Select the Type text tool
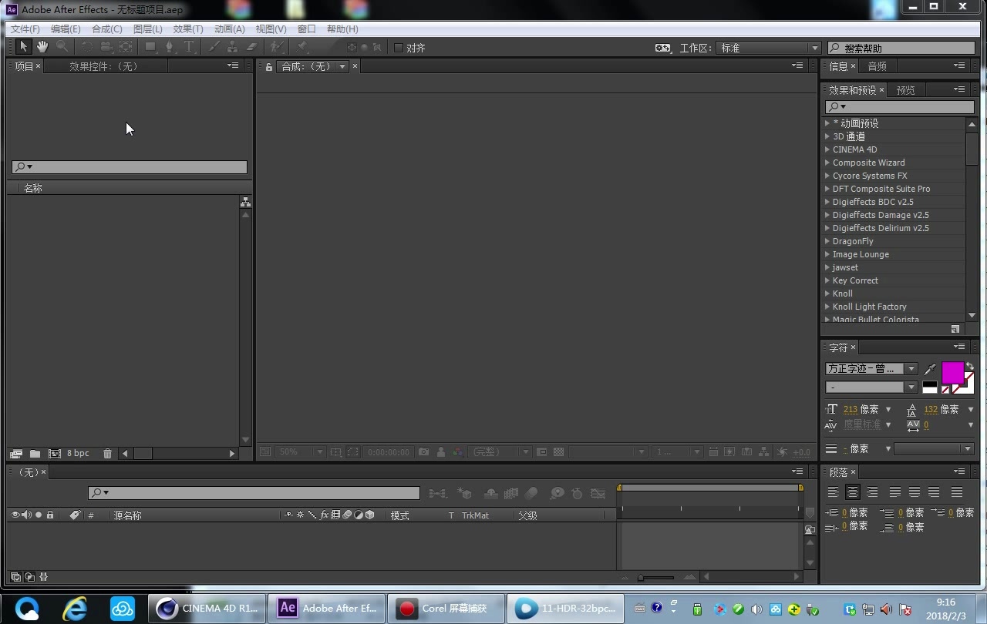The width and height of the screenshot is (987, 624). click(x=189, y=47)
